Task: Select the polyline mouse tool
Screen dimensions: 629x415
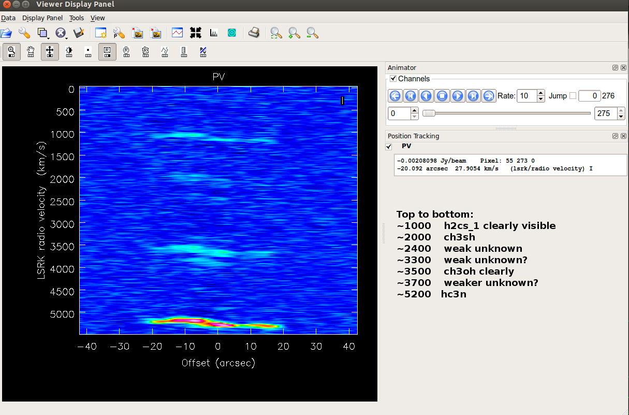Action: tap(165, 52)
